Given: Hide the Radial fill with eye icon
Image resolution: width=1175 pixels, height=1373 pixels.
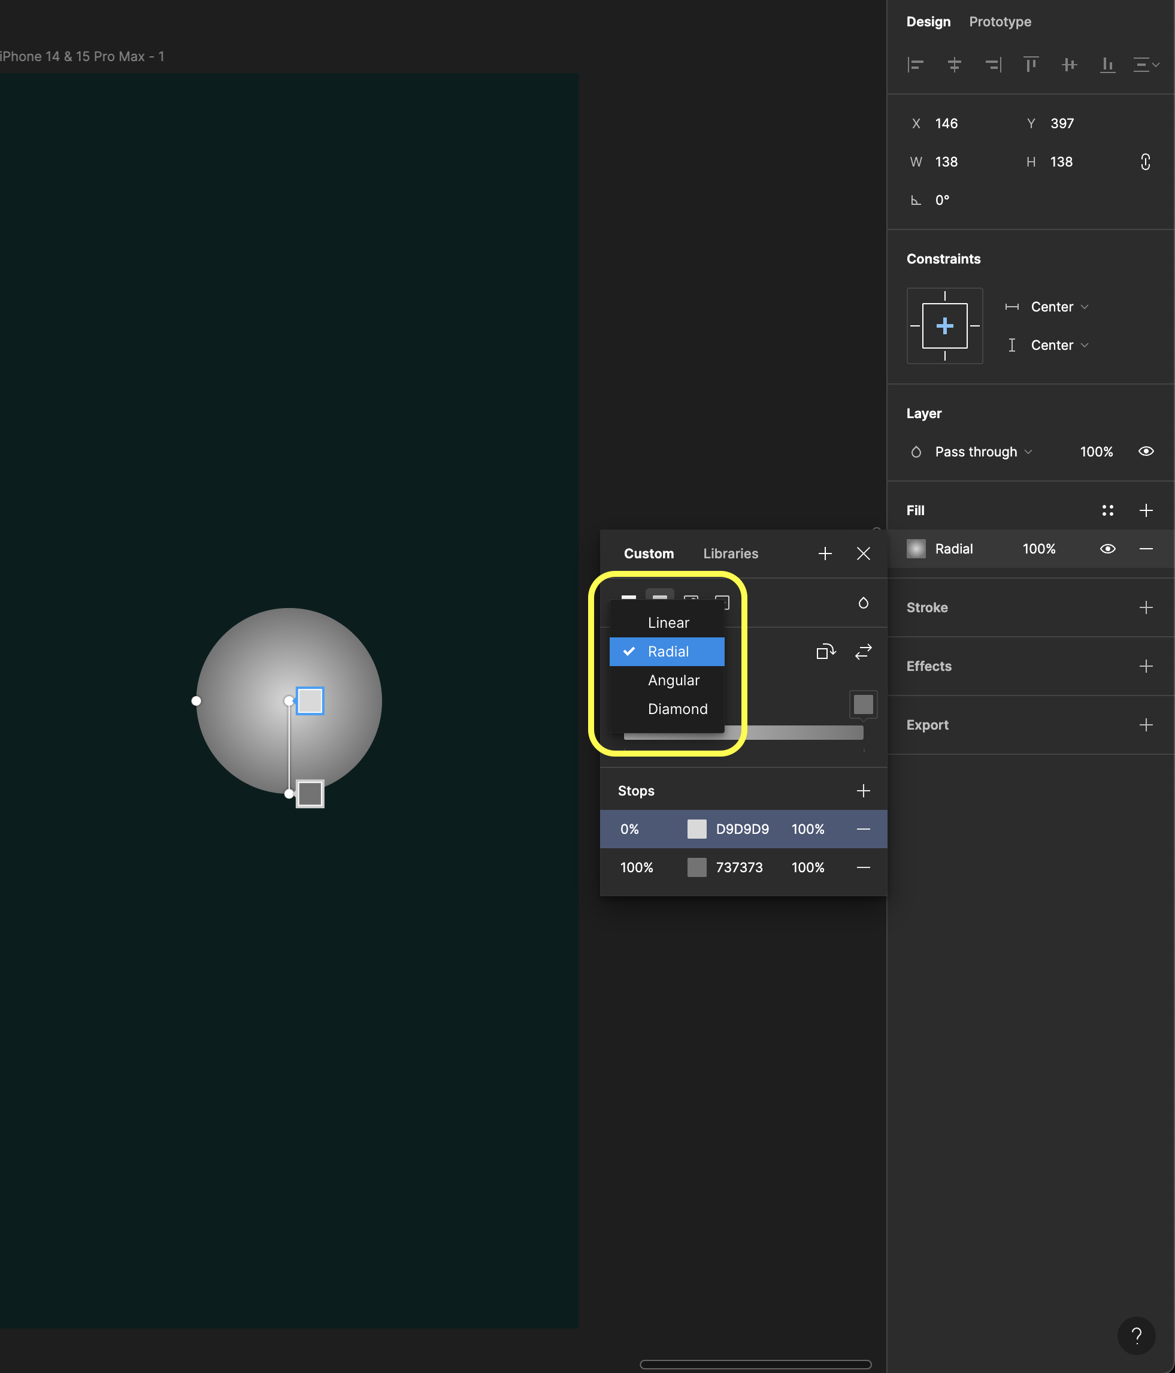Looking at the screenshot, I should [1107, 549].
